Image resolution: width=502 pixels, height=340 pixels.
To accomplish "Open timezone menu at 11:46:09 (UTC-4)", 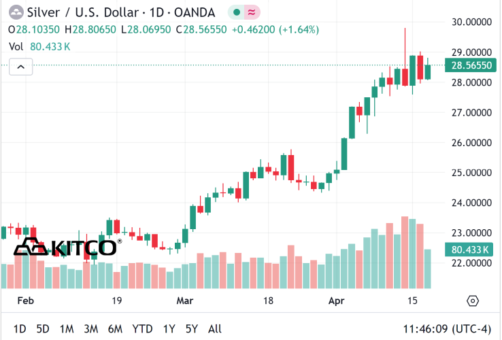I will point(447,329).
